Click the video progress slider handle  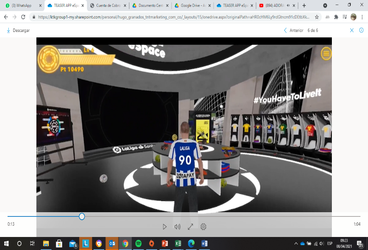tap(81, 216)
